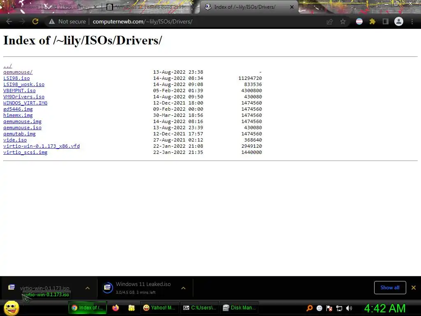
Task: Download virtio_scsi.img
Action: (x=25, y=152)
